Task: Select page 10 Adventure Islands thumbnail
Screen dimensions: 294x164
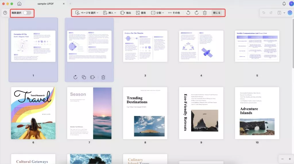Action: click(257, 113)
